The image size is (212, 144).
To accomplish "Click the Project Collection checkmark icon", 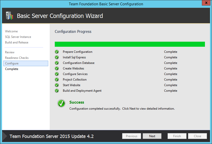I will click(x=57, y=80).
